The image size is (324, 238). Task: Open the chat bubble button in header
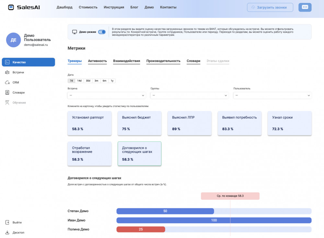tap(305, 7)
